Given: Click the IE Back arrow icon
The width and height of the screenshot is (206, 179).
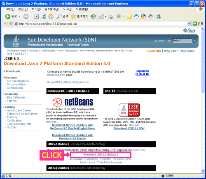Looking at the screenshot, I should tap(8, 16).
